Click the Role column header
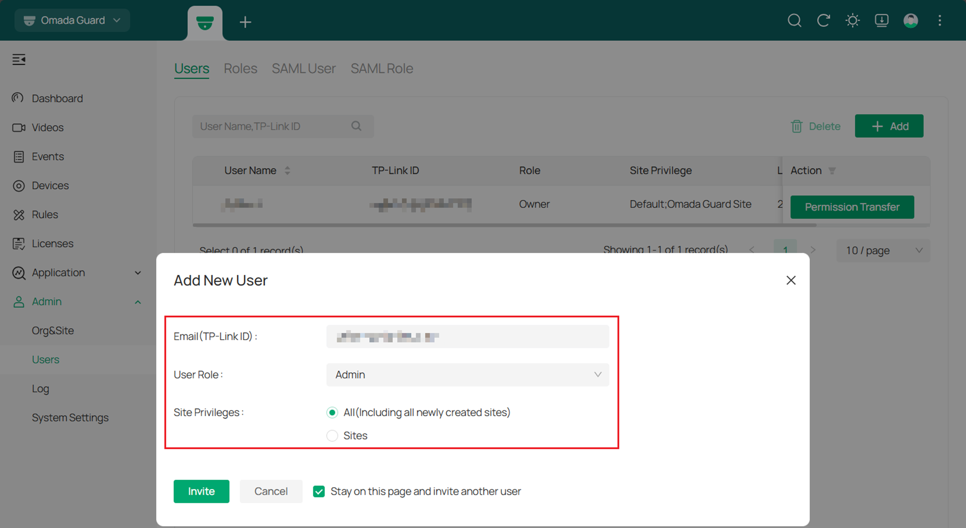Image resolution: width=966 pixels, height=528 pixels. [x=529, y=171]
